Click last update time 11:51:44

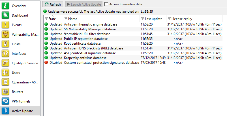[x=147, y=48]
